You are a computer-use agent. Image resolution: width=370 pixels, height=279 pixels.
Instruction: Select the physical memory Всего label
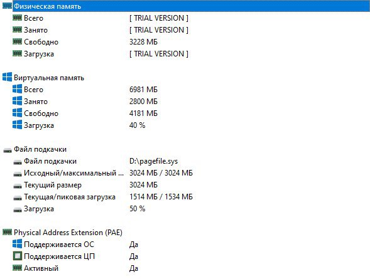point(33,18)
